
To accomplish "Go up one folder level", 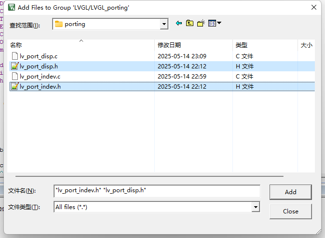I will coord(190,23).
